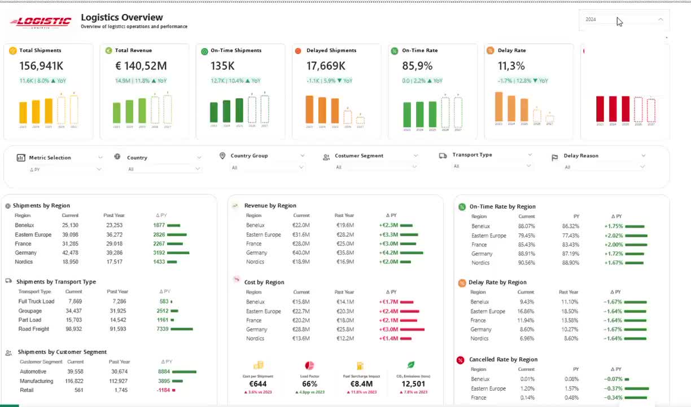
Task: Click the 66% load factor value
Action: pyautogui.click(x=309, y=384)
